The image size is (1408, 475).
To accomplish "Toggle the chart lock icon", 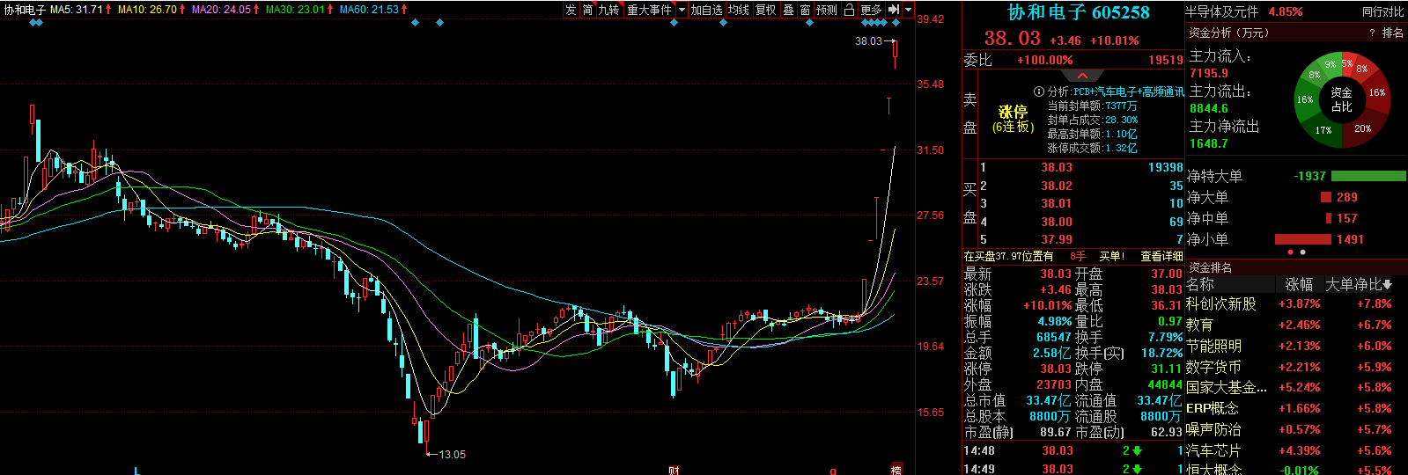I will 849,10.
